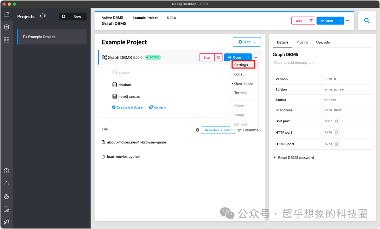The width and height of the screenshot is (380, 229).
Task: Click the sync icon next to Projects
Action: point(43,16)
